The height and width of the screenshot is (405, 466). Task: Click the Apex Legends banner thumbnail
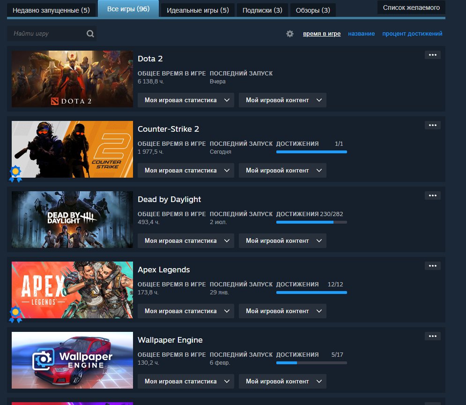[72, 290]
